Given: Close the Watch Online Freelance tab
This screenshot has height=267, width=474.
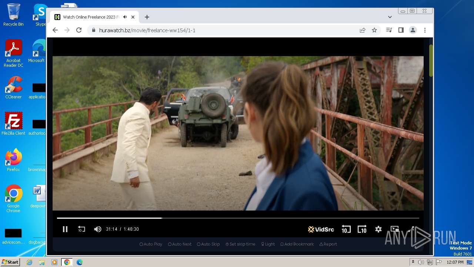Looking at the screenshot, I should click(133, 17).
